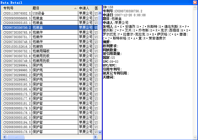The height and width of the screenshot is (140, 198).
Task: Select row CN200730299964.1
Action: (50, 65)
